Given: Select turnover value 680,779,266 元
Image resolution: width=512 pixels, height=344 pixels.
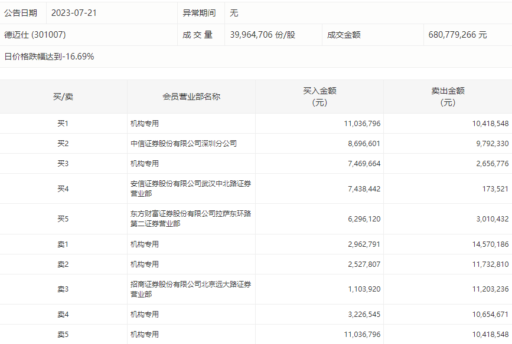Looking at the screenshot, I should click(458, 35).
